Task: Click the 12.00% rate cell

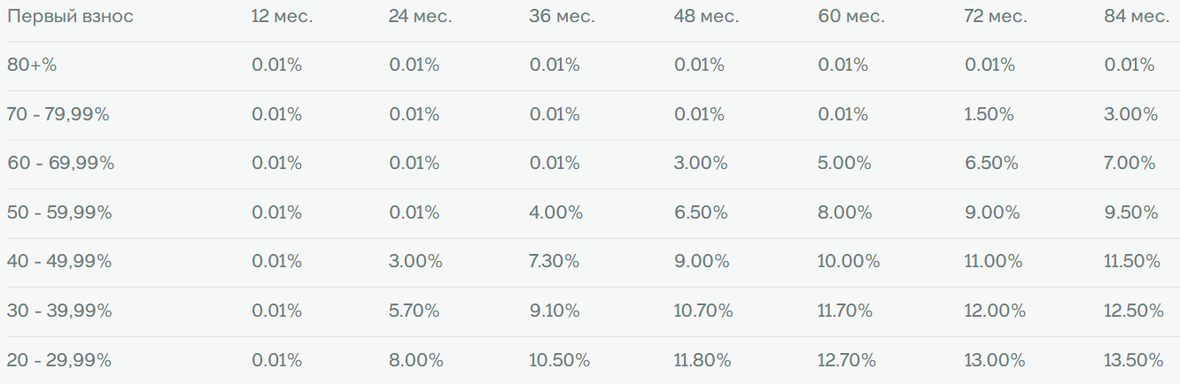Action: tap(994, 311)
